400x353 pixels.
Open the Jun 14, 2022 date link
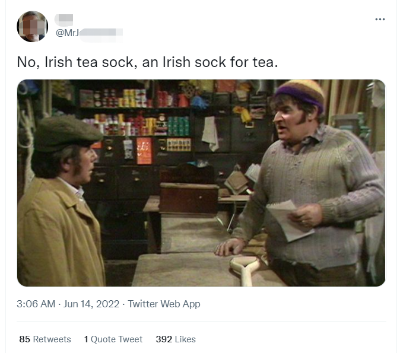(91, 304)
